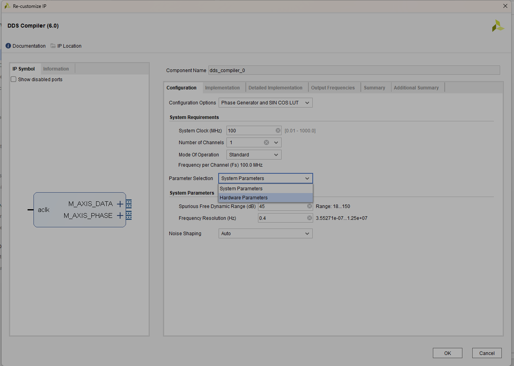Select System Parameters from the list
Viewport: 514px width, 366px height.
click(265, 189)
